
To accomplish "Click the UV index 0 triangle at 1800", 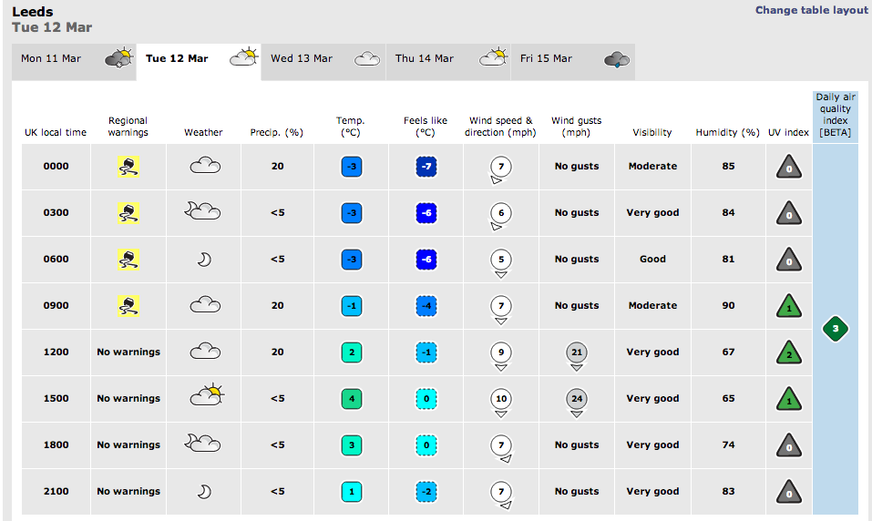I will (x=788, y=446).
